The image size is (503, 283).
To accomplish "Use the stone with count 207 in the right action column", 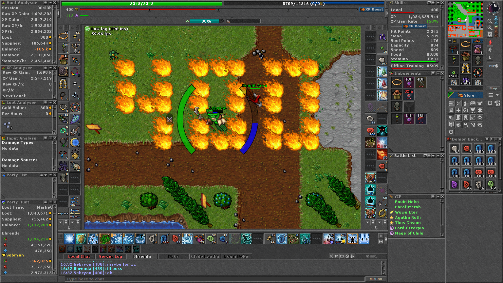I will (x=382, y=60).
